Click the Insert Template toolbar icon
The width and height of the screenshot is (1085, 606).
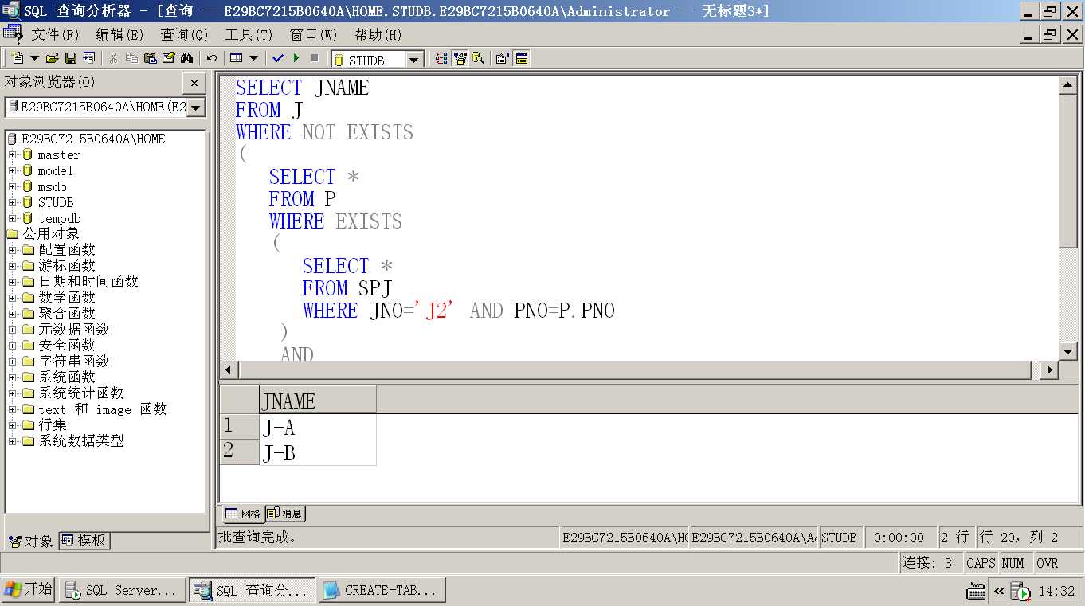tap(88, 58)
